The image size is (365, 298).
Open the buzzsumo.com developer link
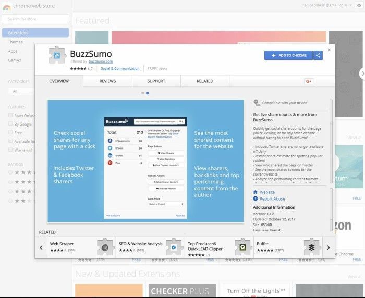click(x=101, y=61)
